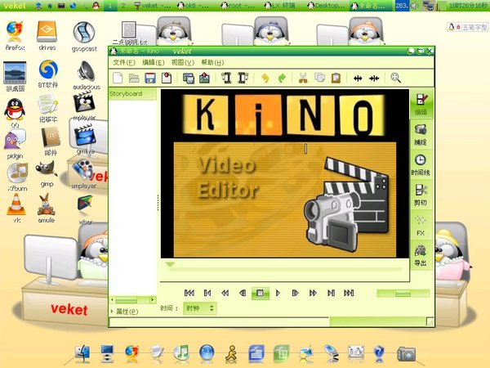Click the Insert file before icon
Image resolution: width=490 pixels, height=368 pixels.
189,78
